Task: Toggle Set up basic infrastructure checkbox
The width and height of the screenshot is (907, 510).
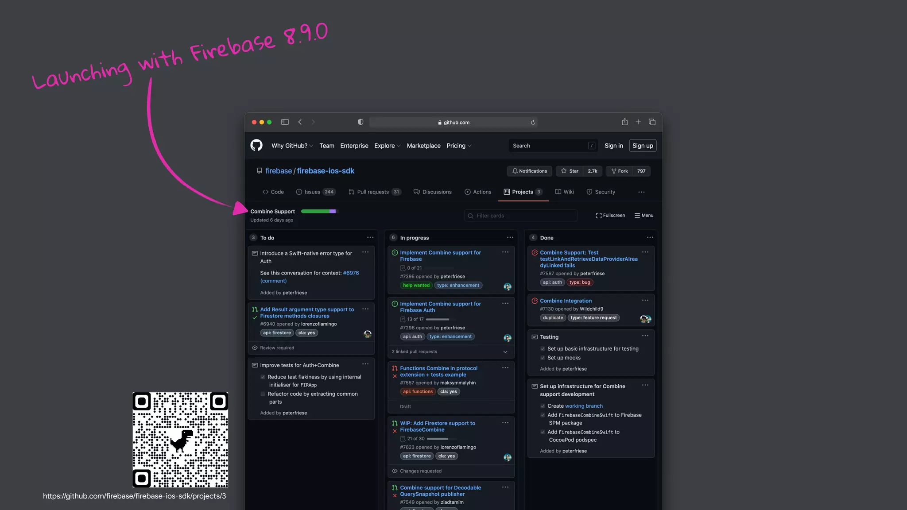Action: tap(543, 349)
